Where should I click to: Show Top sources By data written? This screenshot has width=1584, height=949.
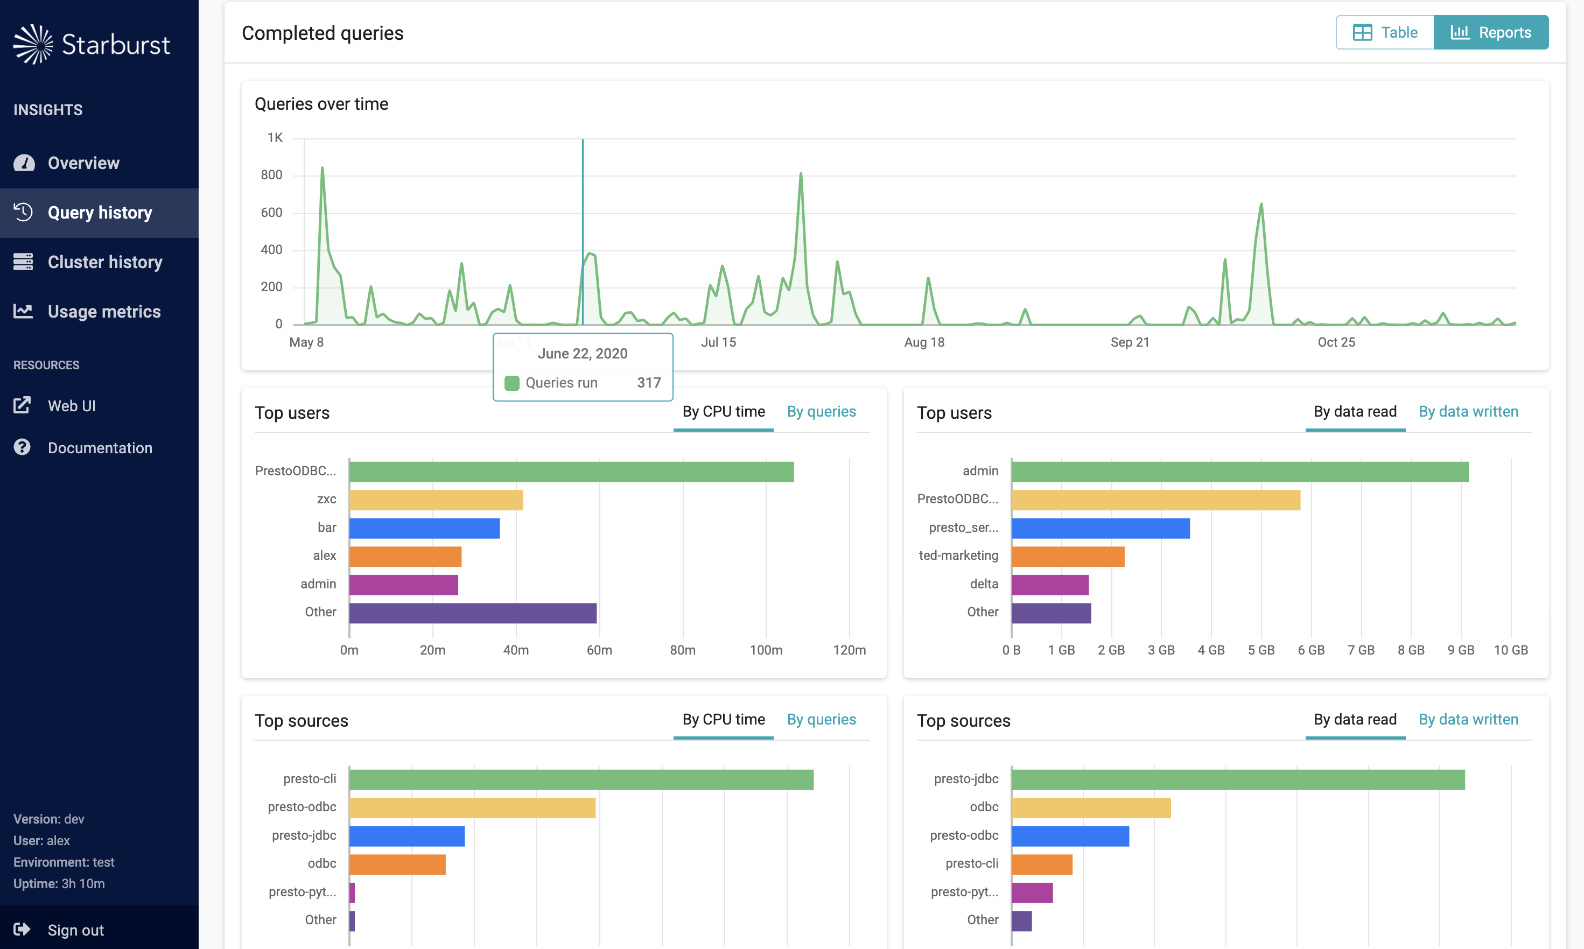pos(1468,720)
